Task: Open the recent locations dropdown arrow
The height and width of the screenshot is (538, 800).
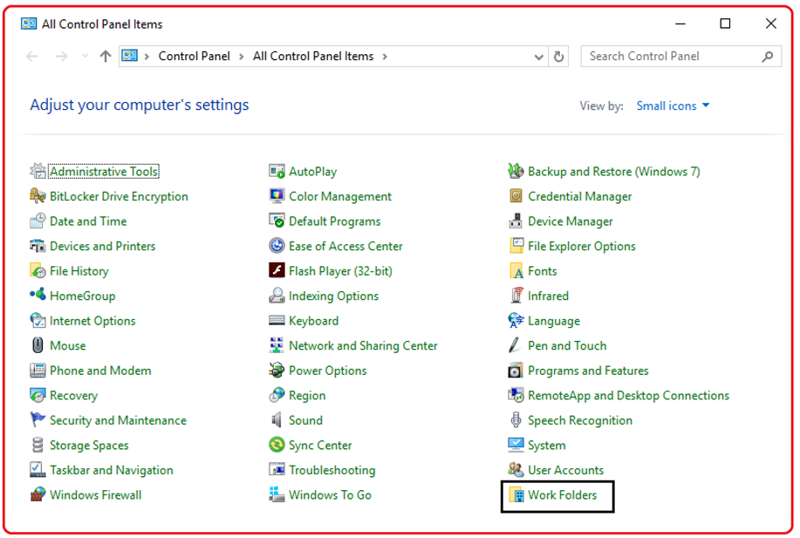Action: [x=85, y=56]
